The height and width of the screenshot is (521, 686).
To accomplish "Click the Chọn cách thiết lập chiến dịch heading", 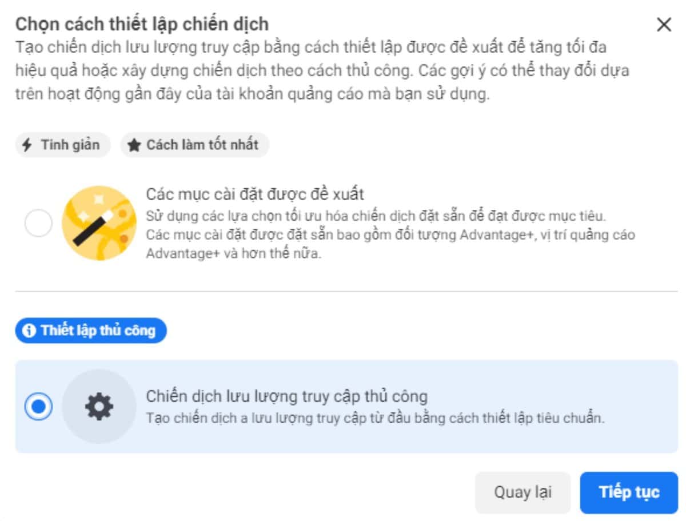I will [142, 25].
